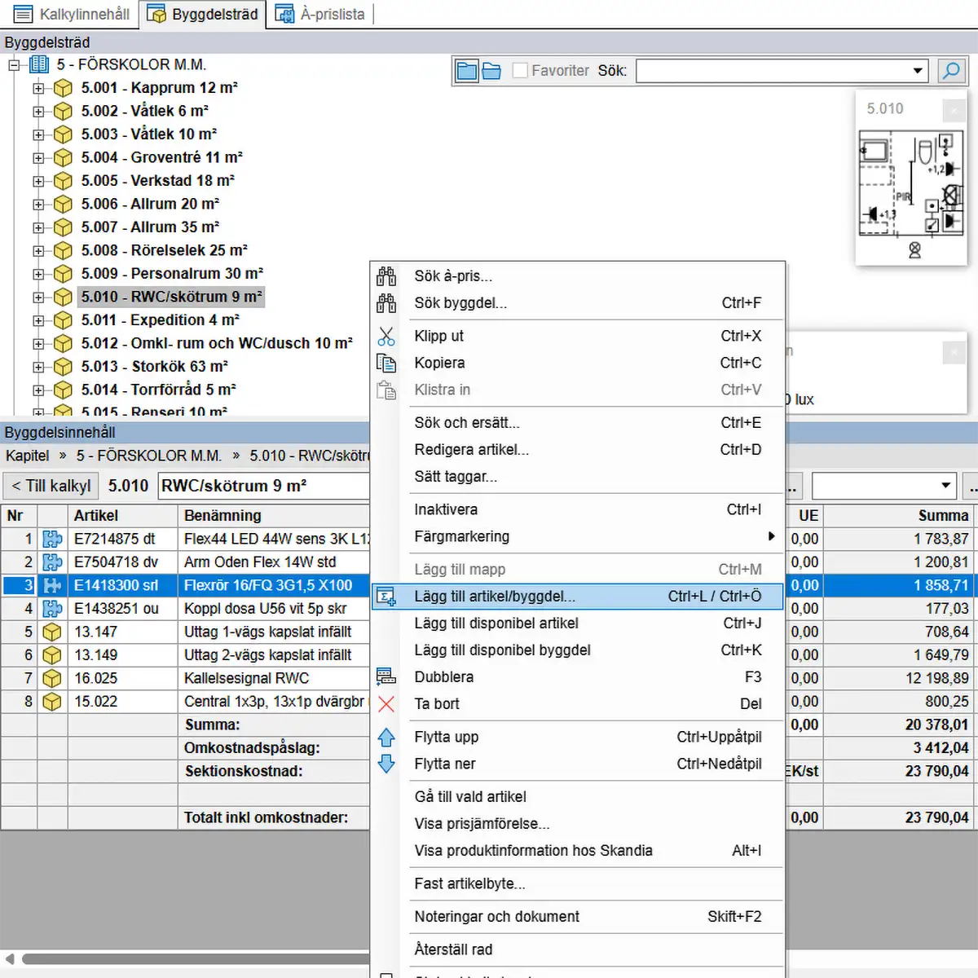Image resolution: width=978 pixels, height=978 pixels.
Task: Collapse the 5 - FÖRSKOLOR M.M. root node
Action: pyautogui.click(x=14, y=65)
